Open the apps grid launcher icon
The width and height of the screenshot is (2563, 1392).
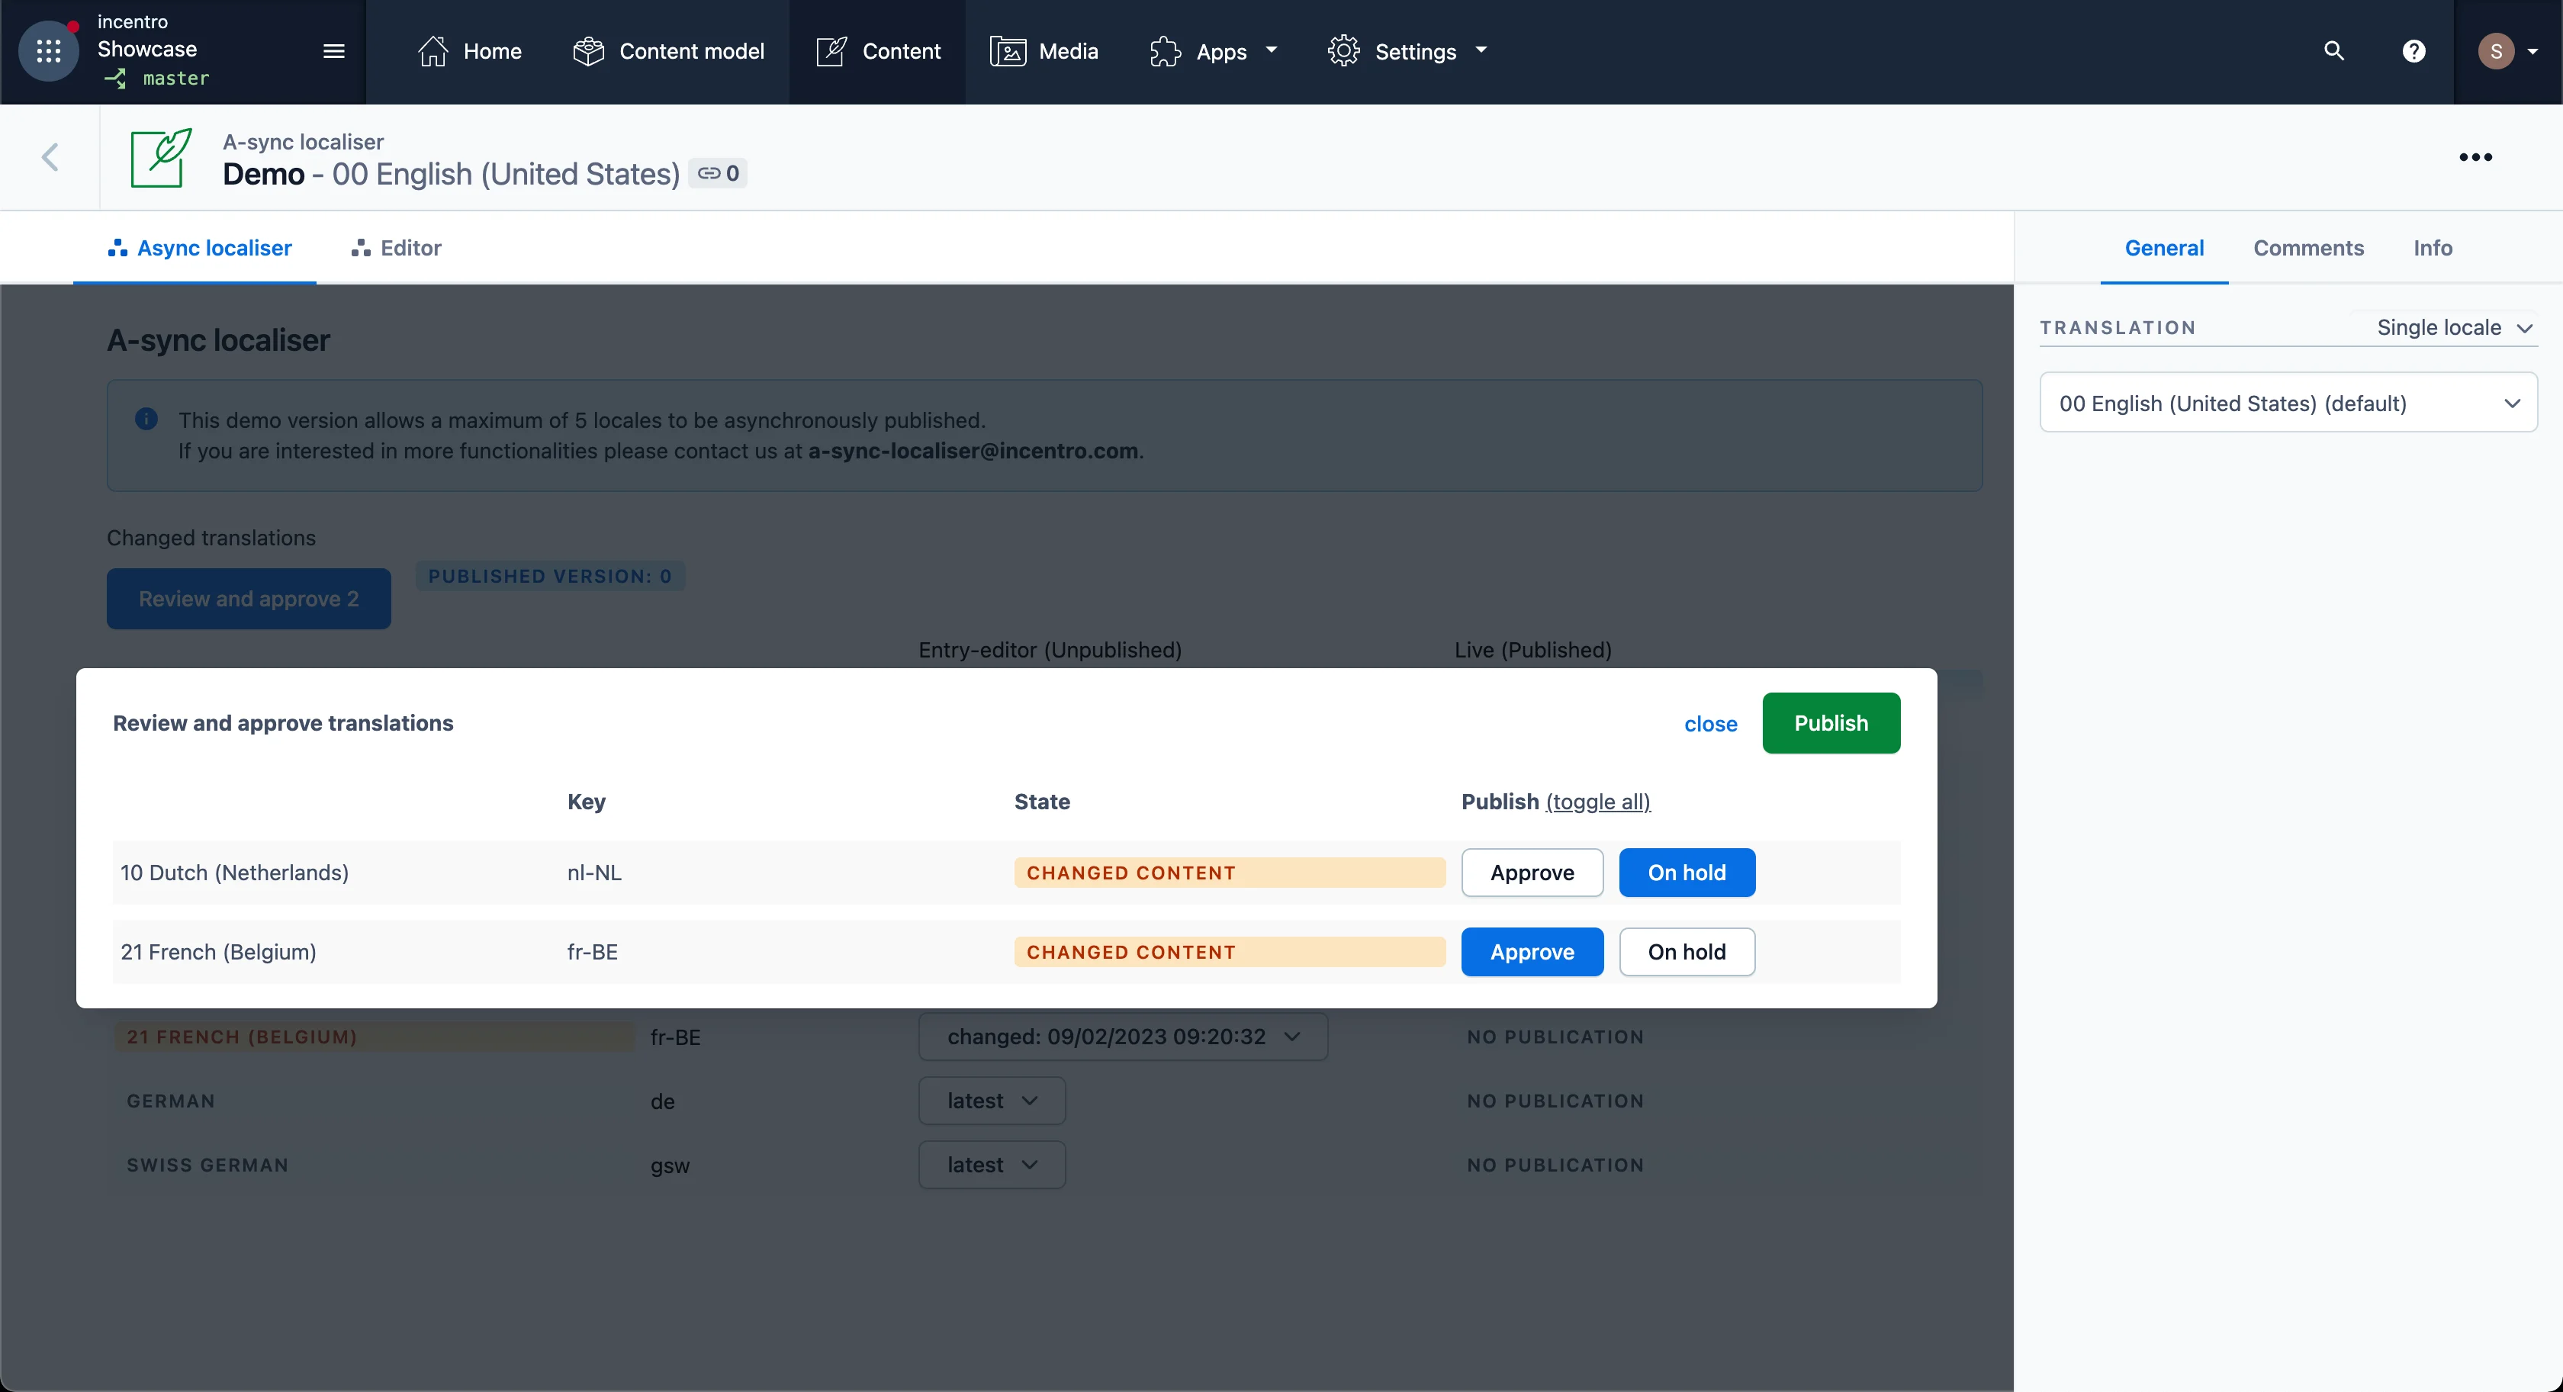pyautogui.click(x=48, y=51)
